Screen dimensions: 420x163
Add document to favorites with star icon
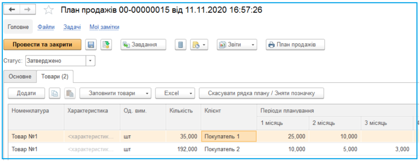pyautogui.click(x=49, y=10)
